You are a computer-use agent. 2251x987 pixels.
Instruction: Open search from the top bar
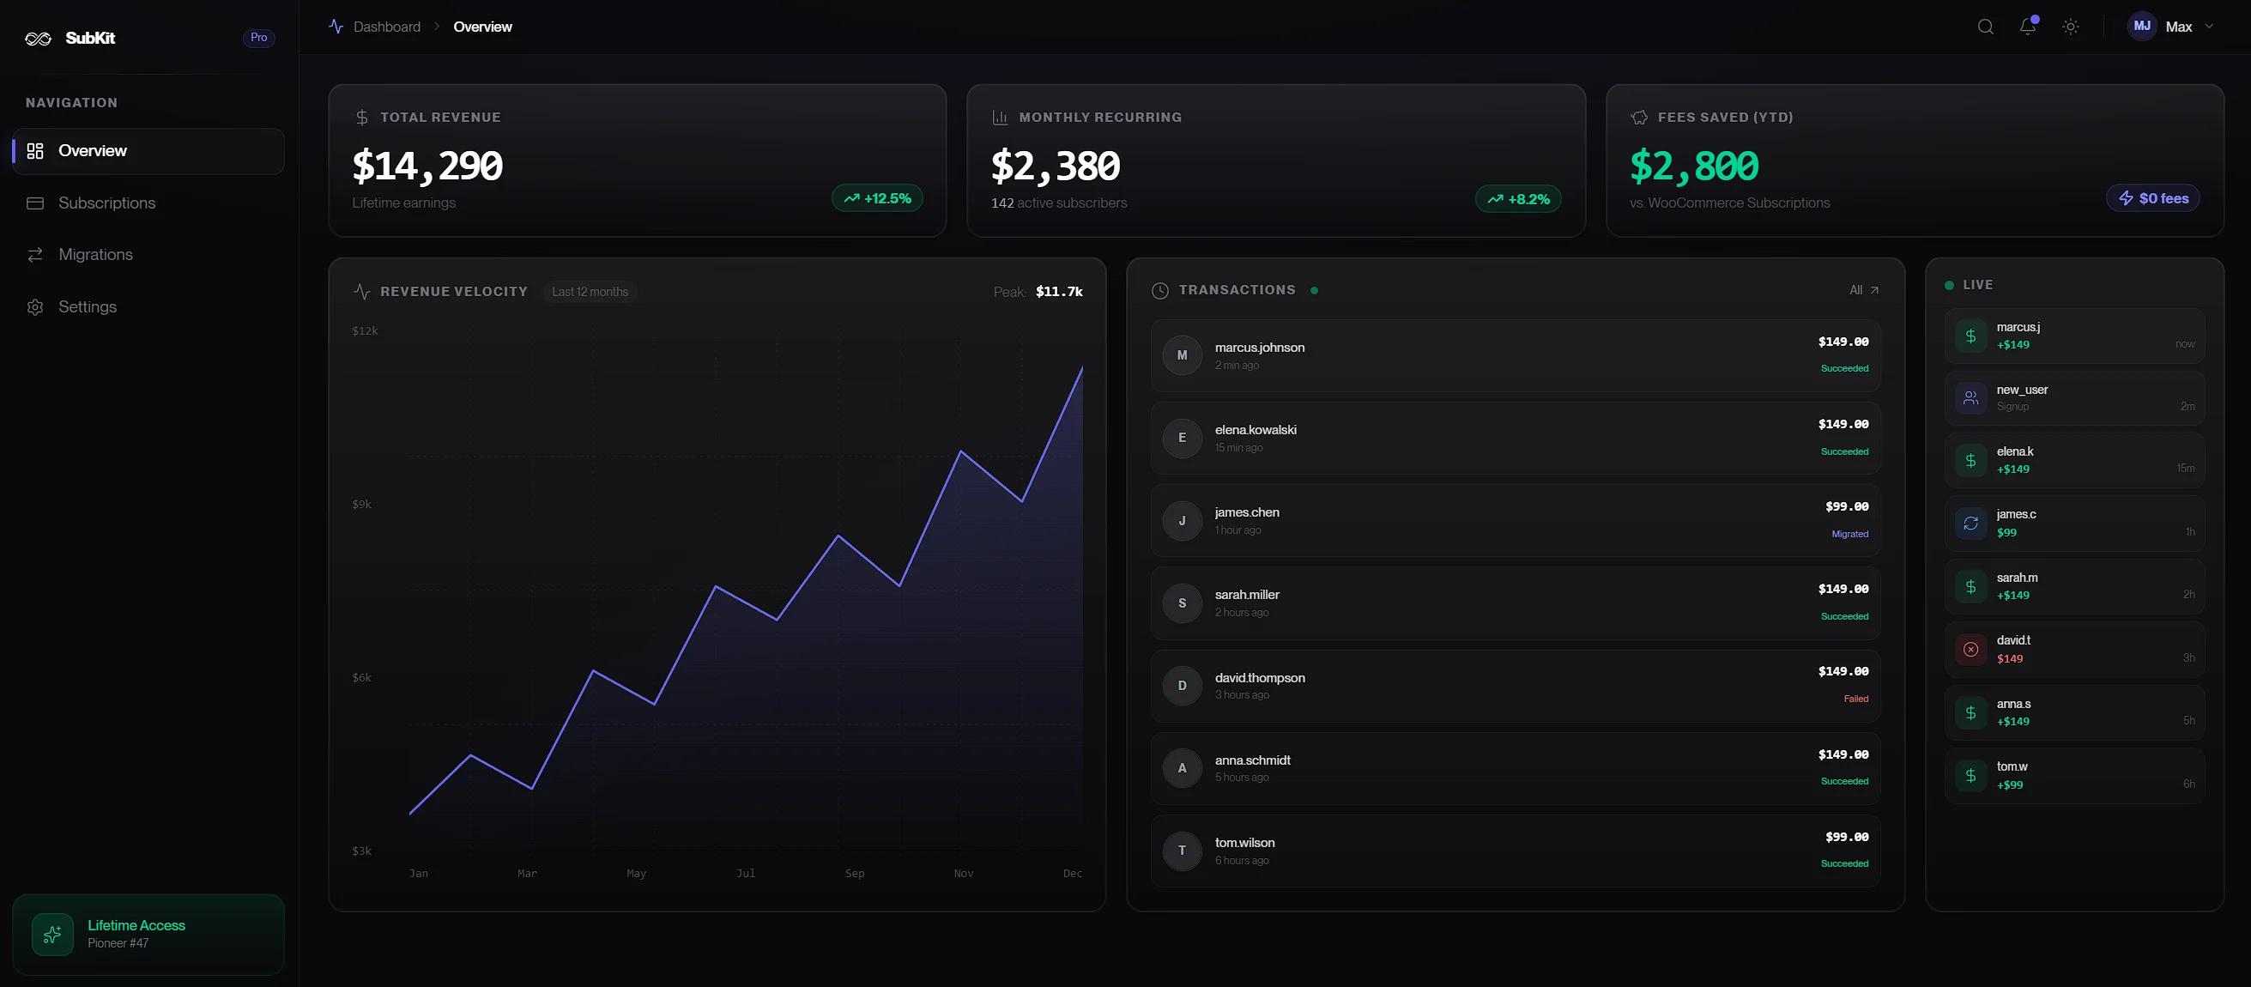tap(1985, 27)
